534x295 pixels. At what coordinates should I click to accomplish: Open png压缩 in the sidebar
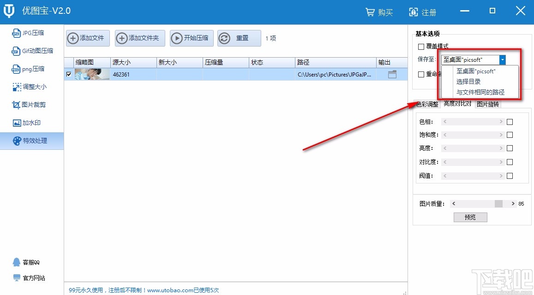pyautogui.click(x=32, y=69)
